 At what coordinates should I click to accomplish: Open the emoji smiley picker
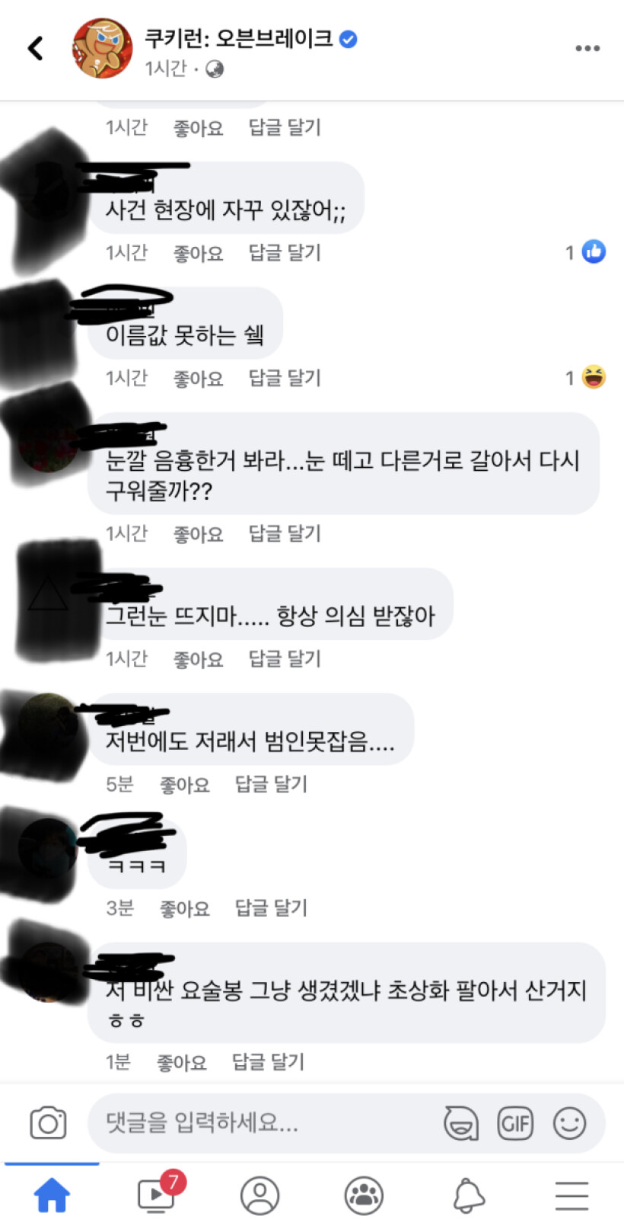click(569, 1123)
